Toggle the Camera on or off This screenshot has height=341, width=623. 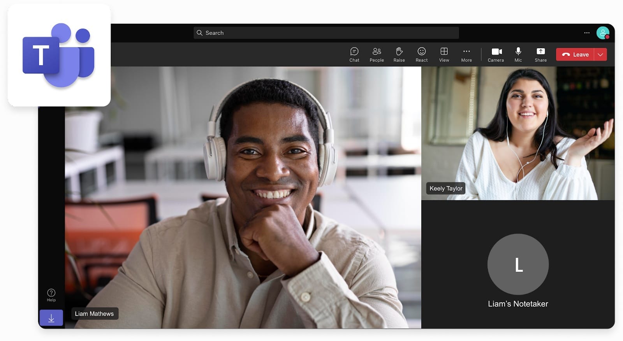[x=496, y=54]
